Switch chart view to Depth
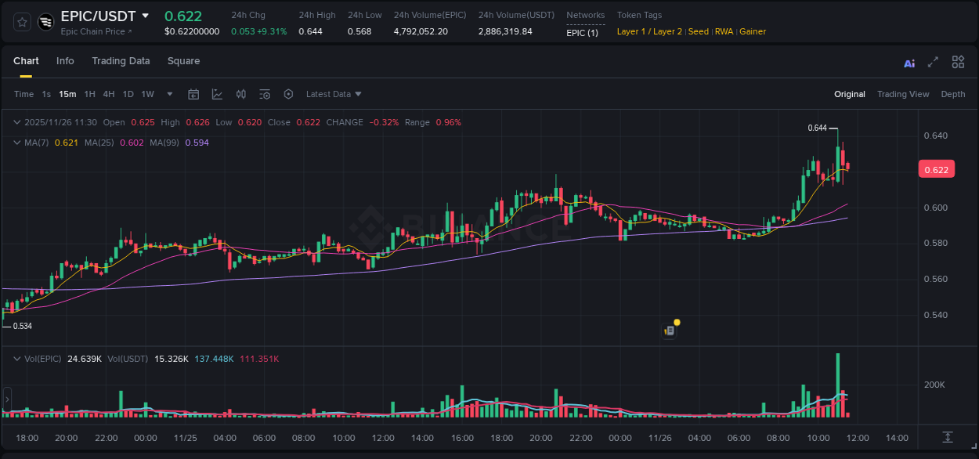Image resolution: width=979 pixels, height=459 pixels. click(953, 94)
